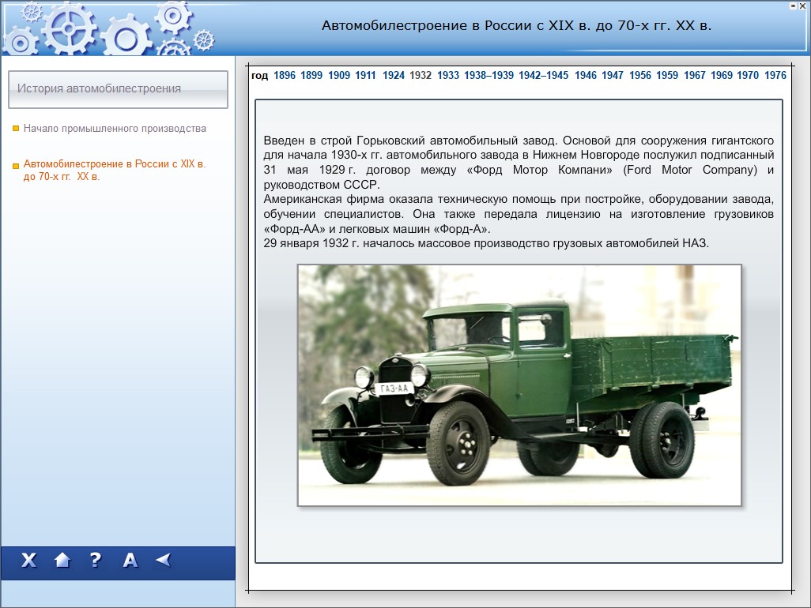Switch to year 1933
This screenshot has height=608, width=811.
[448, 76]
